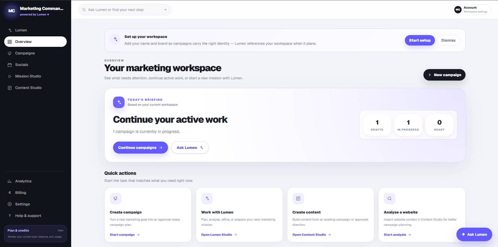Click Open Content Studio link
Image resolution: width=498 pixels, height=247 pixels.
(312, 235)
